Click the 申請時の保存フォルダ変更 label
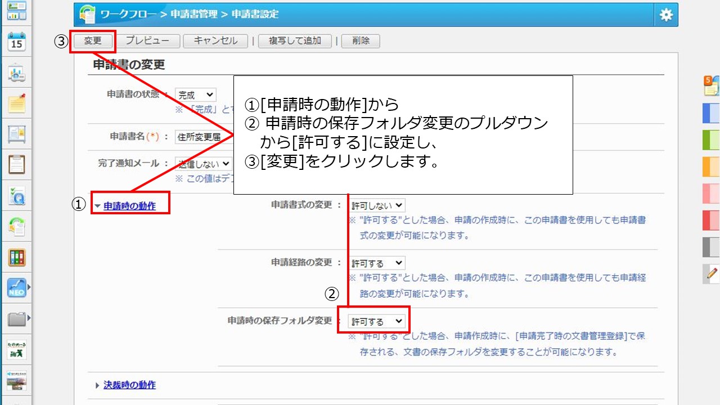Screen dimensions: 720x405 click(280, 321)
